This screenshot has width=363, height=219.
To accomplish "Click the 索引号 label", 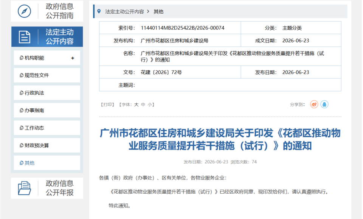I will (127, 28).
